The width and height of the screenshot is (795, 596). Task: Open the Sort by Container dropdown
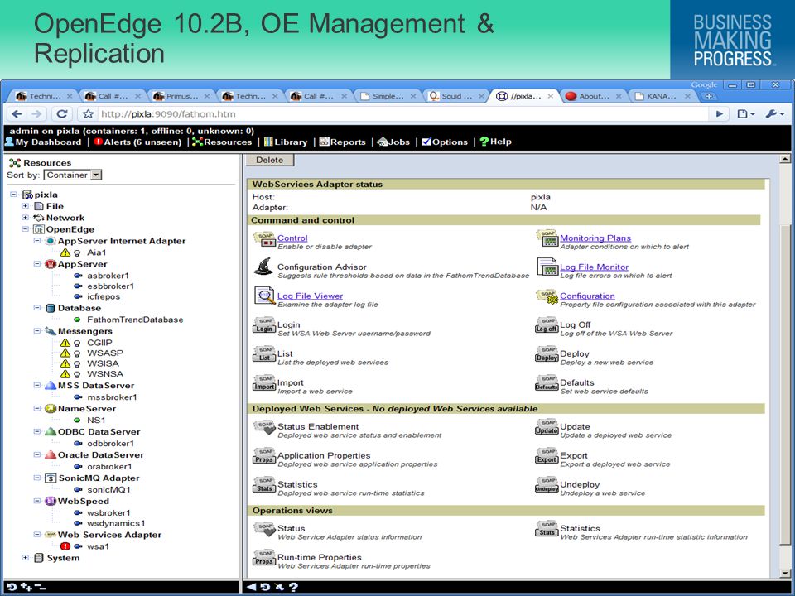tap(73, 175)
